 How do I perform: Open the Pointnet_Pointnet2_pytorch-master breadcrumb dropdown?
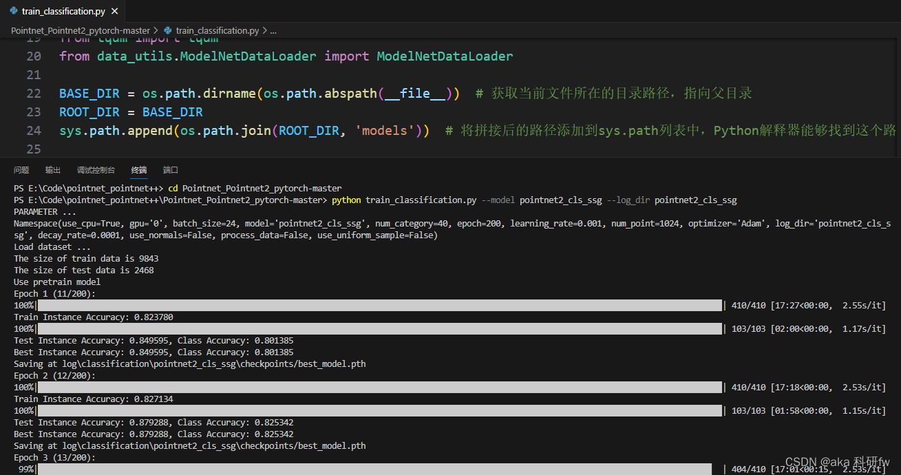(x=81, y=30)
